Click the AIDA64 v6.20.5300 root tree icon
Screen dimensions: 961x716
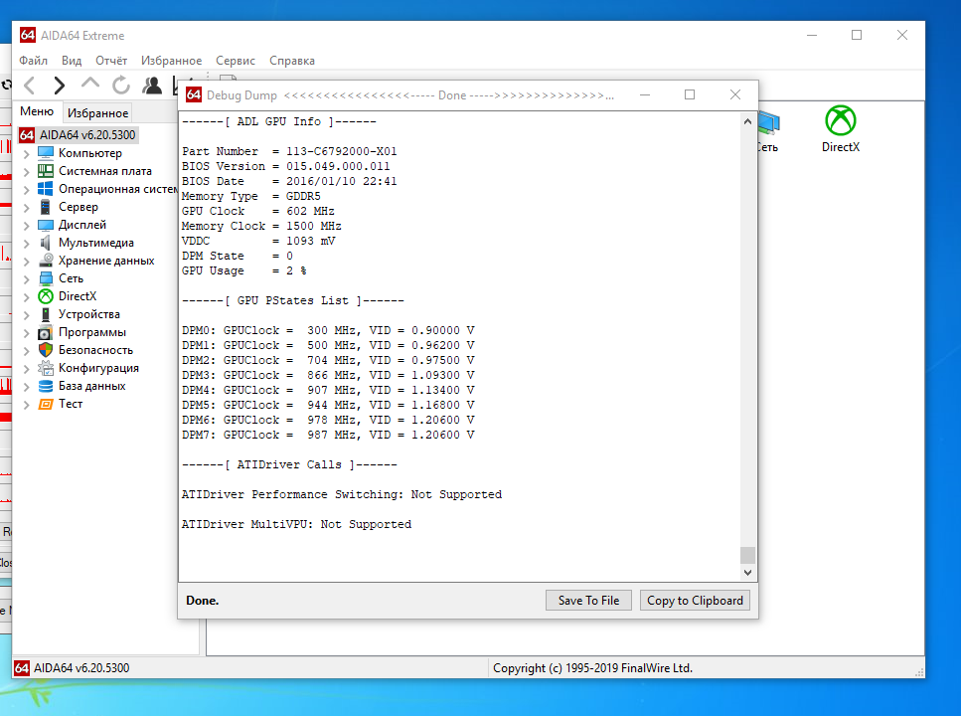[x=27, y=135]
